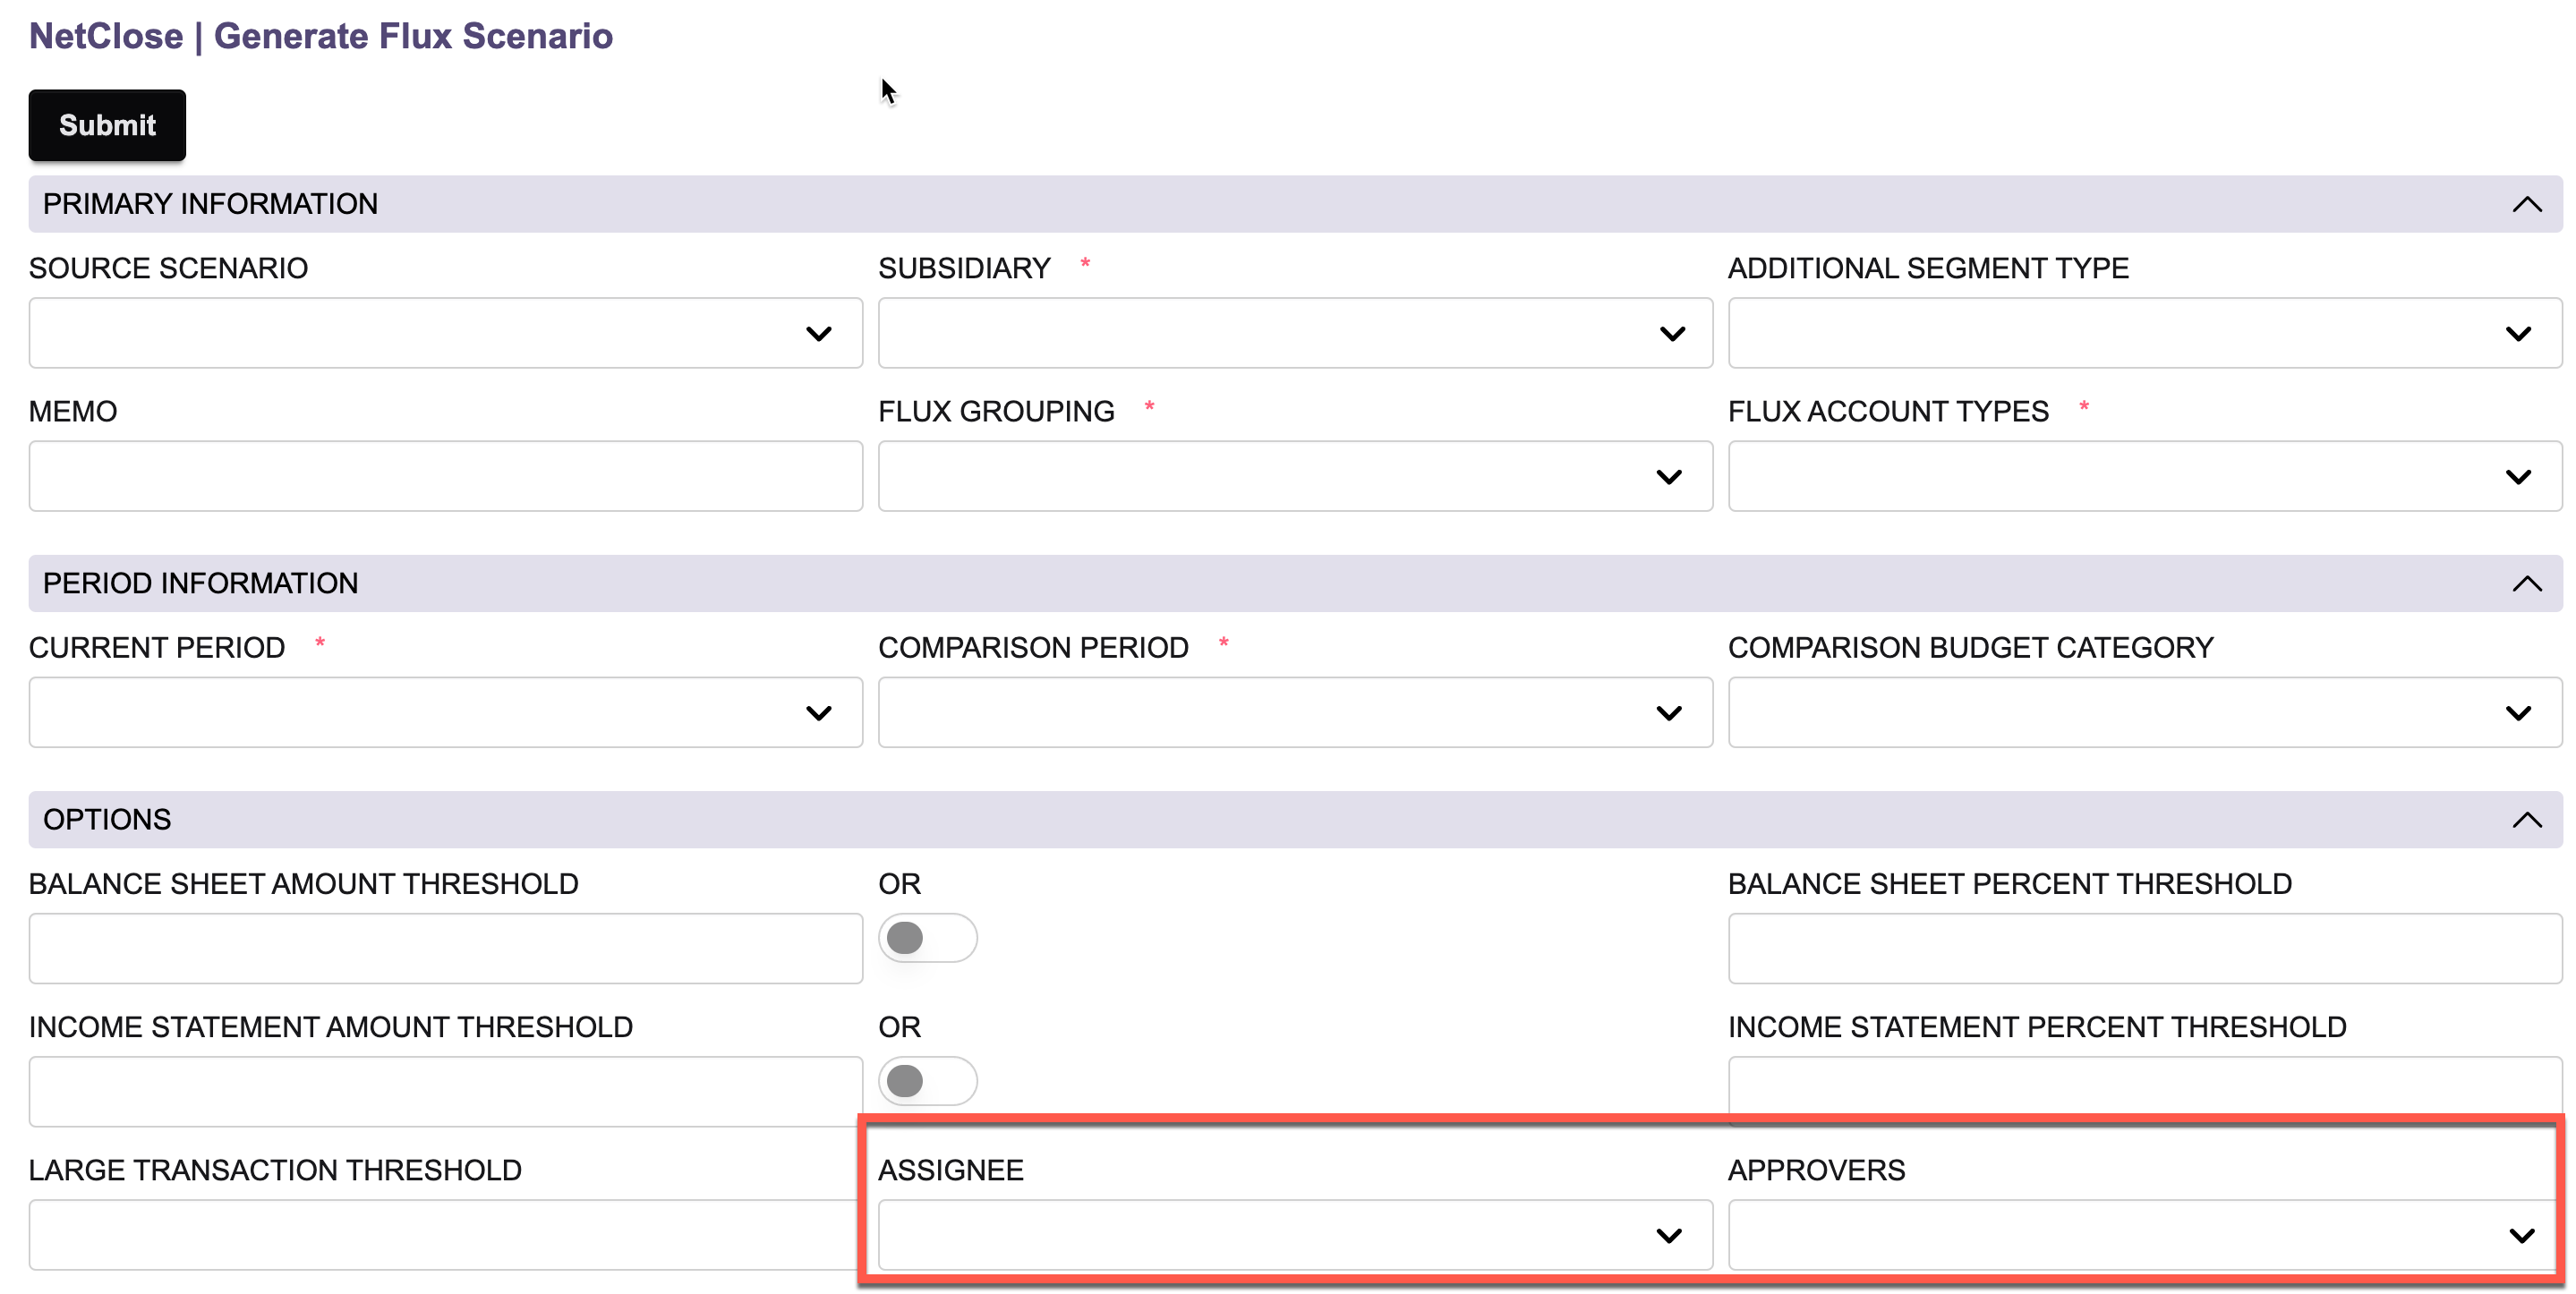This screenshot has height=1294, width=2576.
Task: Toggle the Balance Sheet OR switch
Action: [927, 938]
